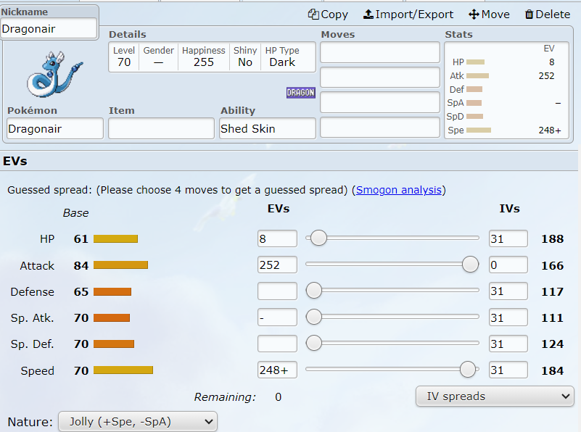Click the Attack IV field showing 0
Image resolution: width=581 pixels, height=432 pixels.
[x=508, y=265]
